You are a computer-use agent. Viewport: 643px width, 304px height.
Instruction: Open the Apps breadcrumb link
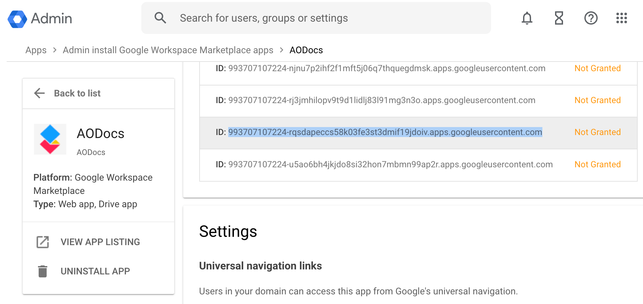click(36, 50)
